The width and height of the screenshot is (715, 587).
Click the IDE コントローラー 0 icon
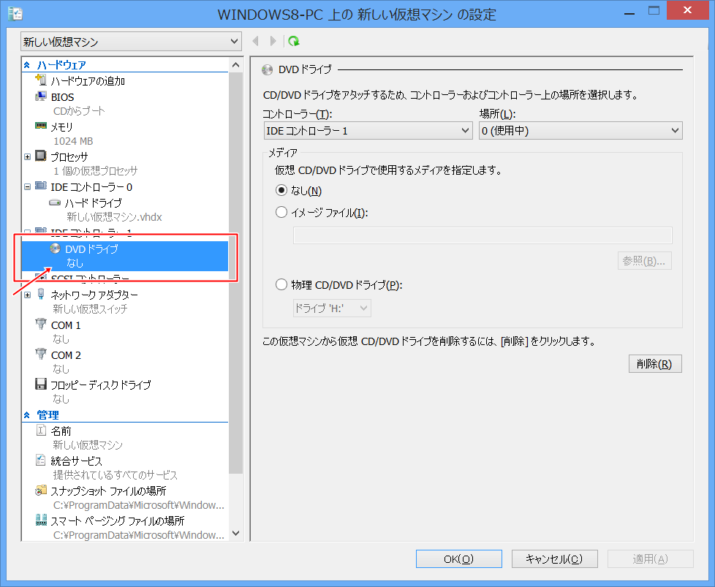pos(41,186)
